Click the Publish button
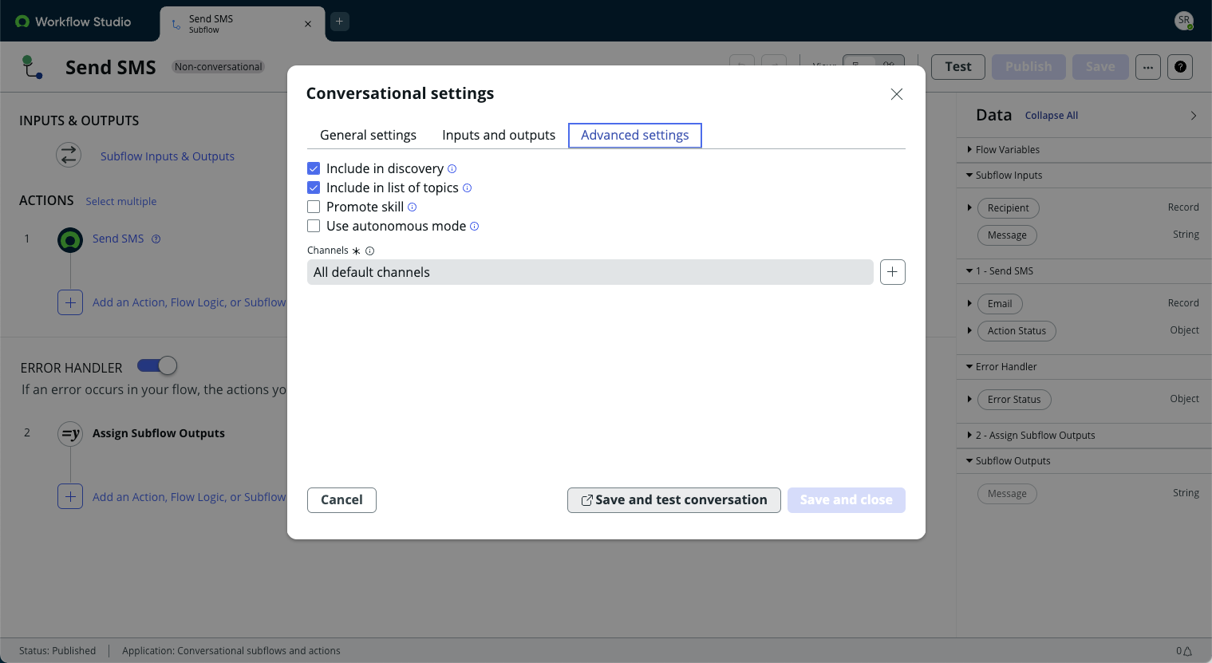 1028,67
